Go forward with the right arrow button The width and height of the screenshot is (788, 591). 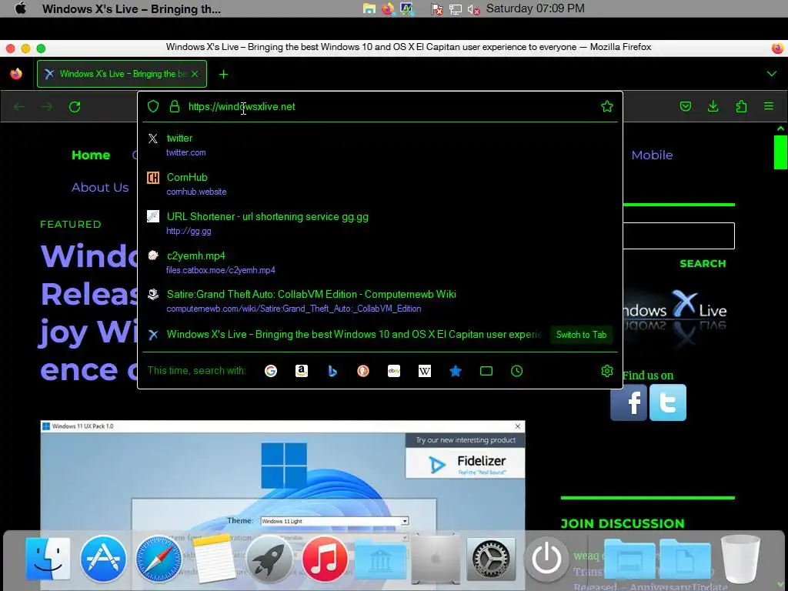pos(47,106)
